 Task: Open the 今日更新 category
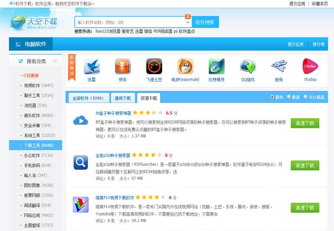pos(31,75)
